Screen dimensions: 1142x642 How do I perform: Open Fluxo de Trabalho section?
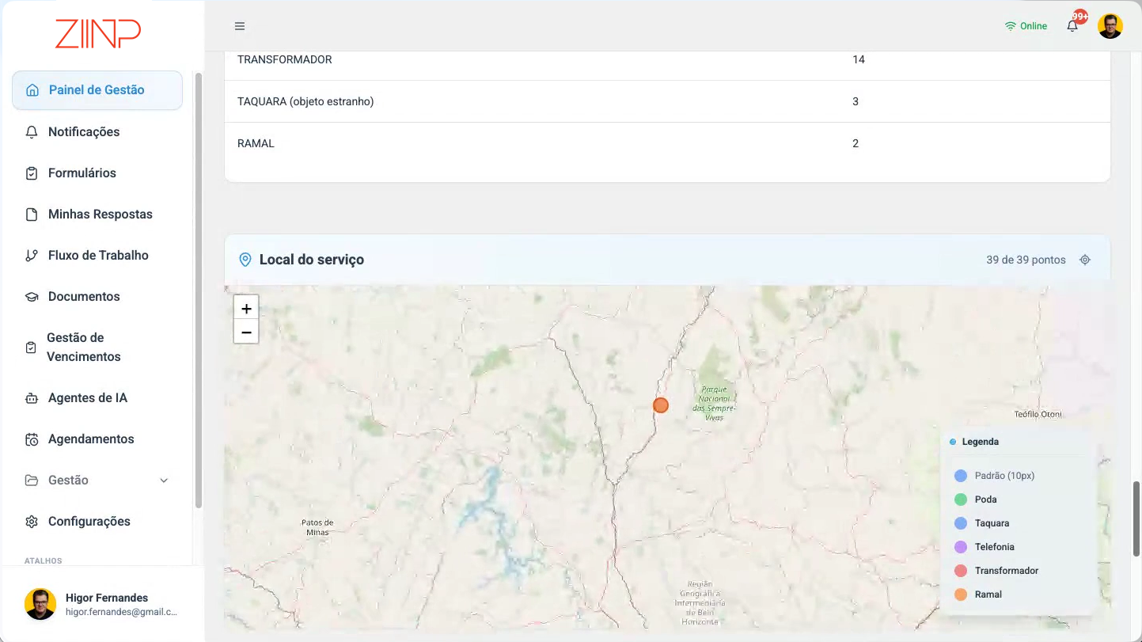pos(97,256)
